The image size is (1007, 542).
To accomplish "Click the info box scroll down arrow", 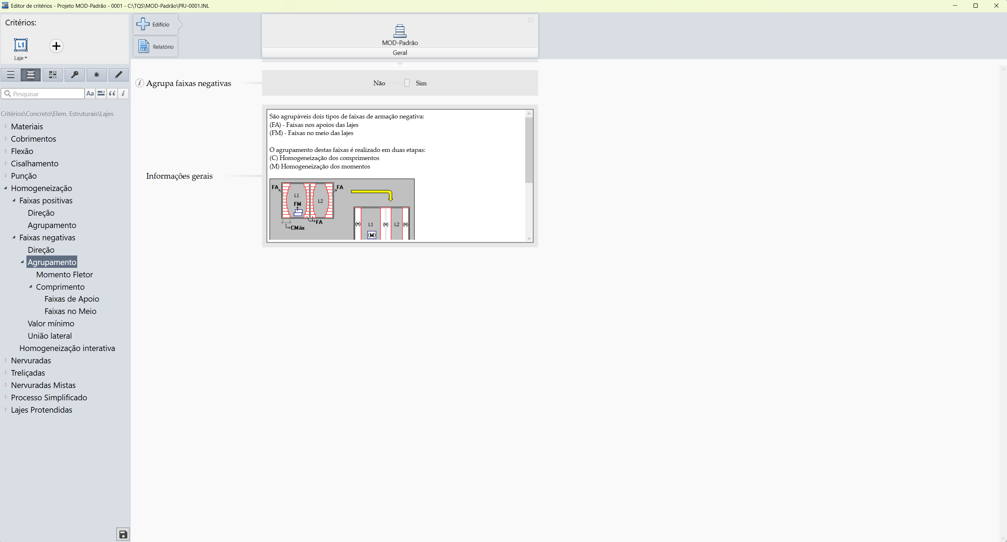I will (529, 238).
